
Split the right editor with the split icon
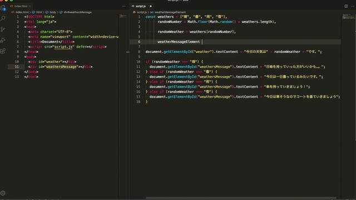[x=346, y=6]
